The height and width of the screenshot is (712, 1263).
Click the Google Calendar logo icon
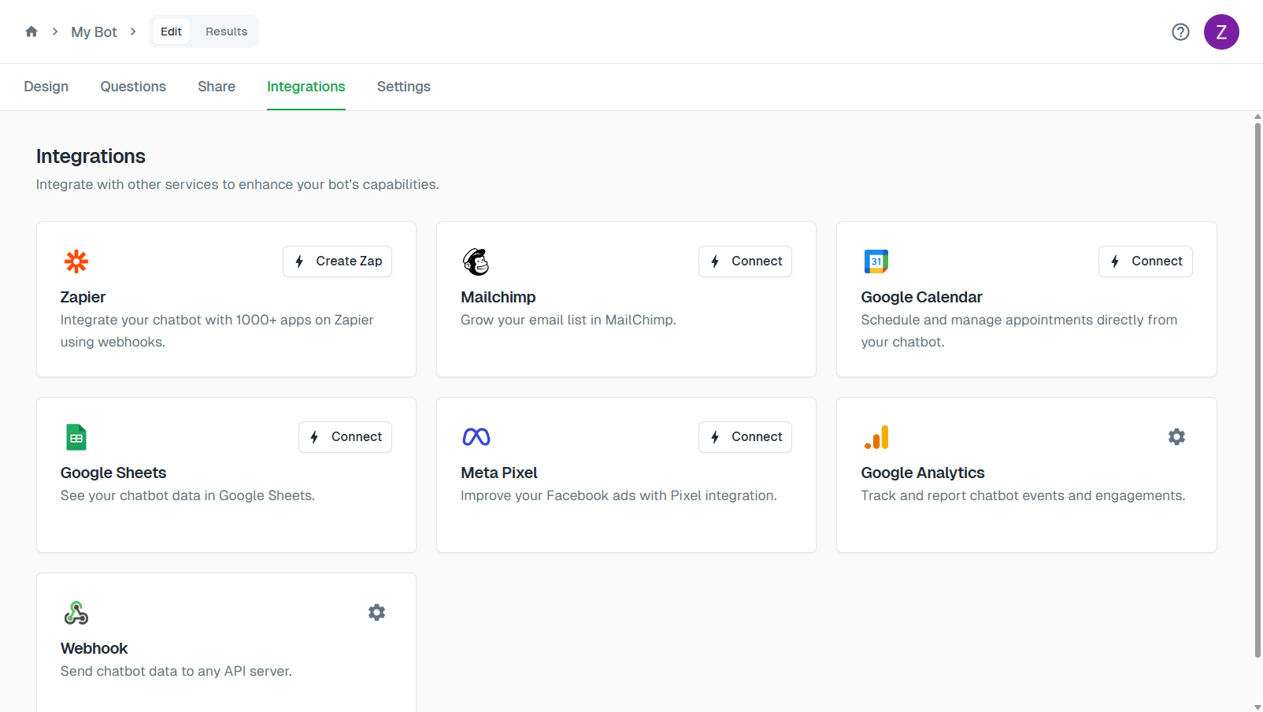coord(876,261)
